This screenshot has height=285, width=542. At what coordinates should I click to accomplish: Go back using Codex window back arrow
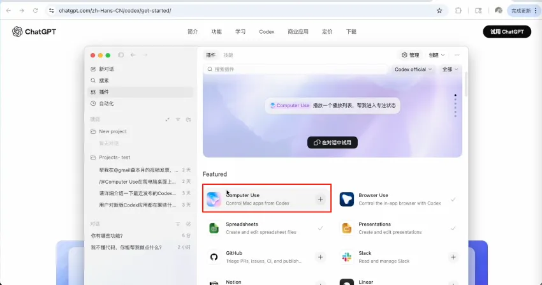[133, 55]
